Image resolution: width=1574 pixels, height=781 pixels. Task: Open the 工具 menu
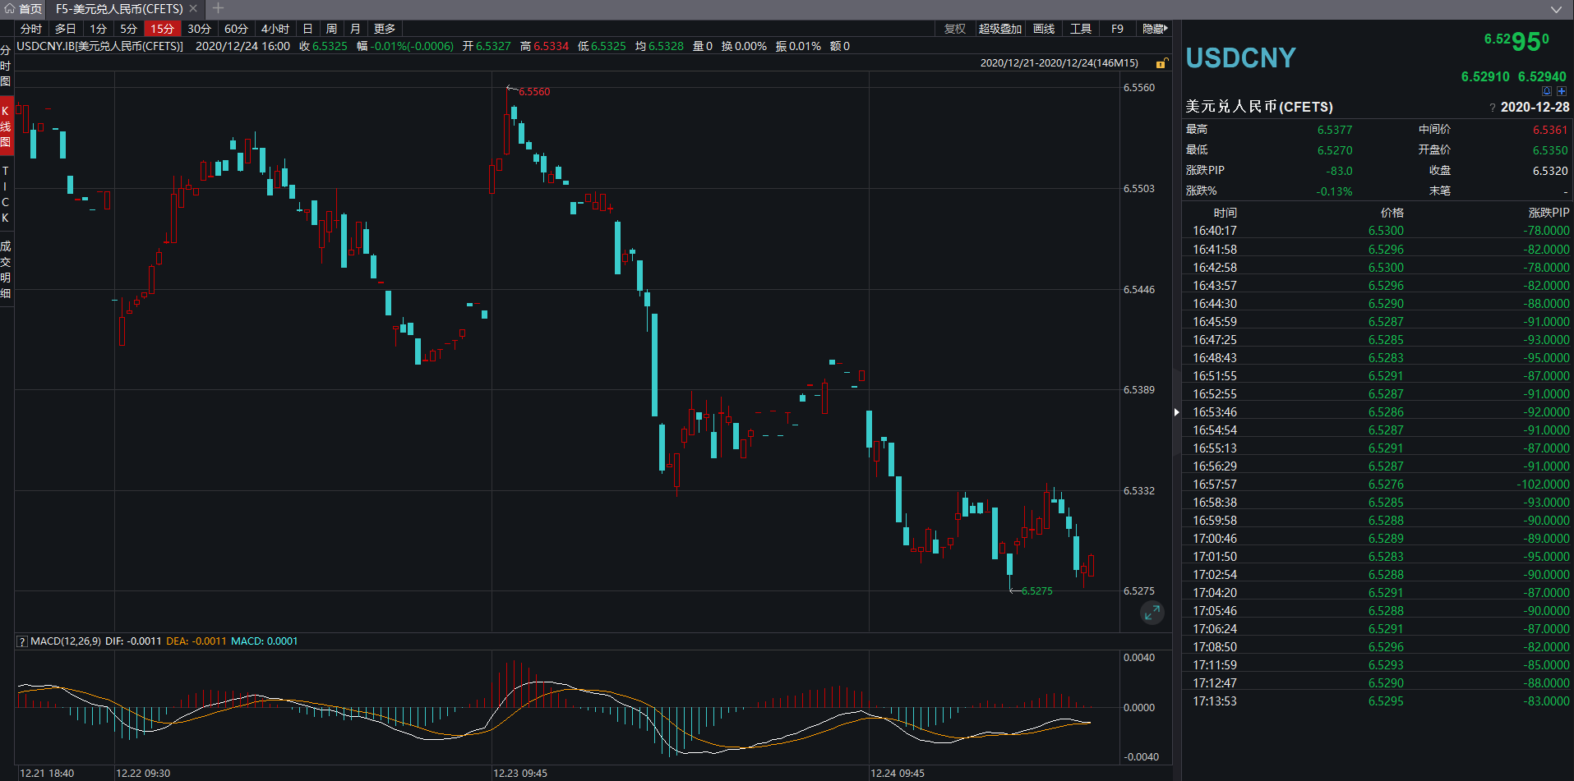[x=1081, y=29]
